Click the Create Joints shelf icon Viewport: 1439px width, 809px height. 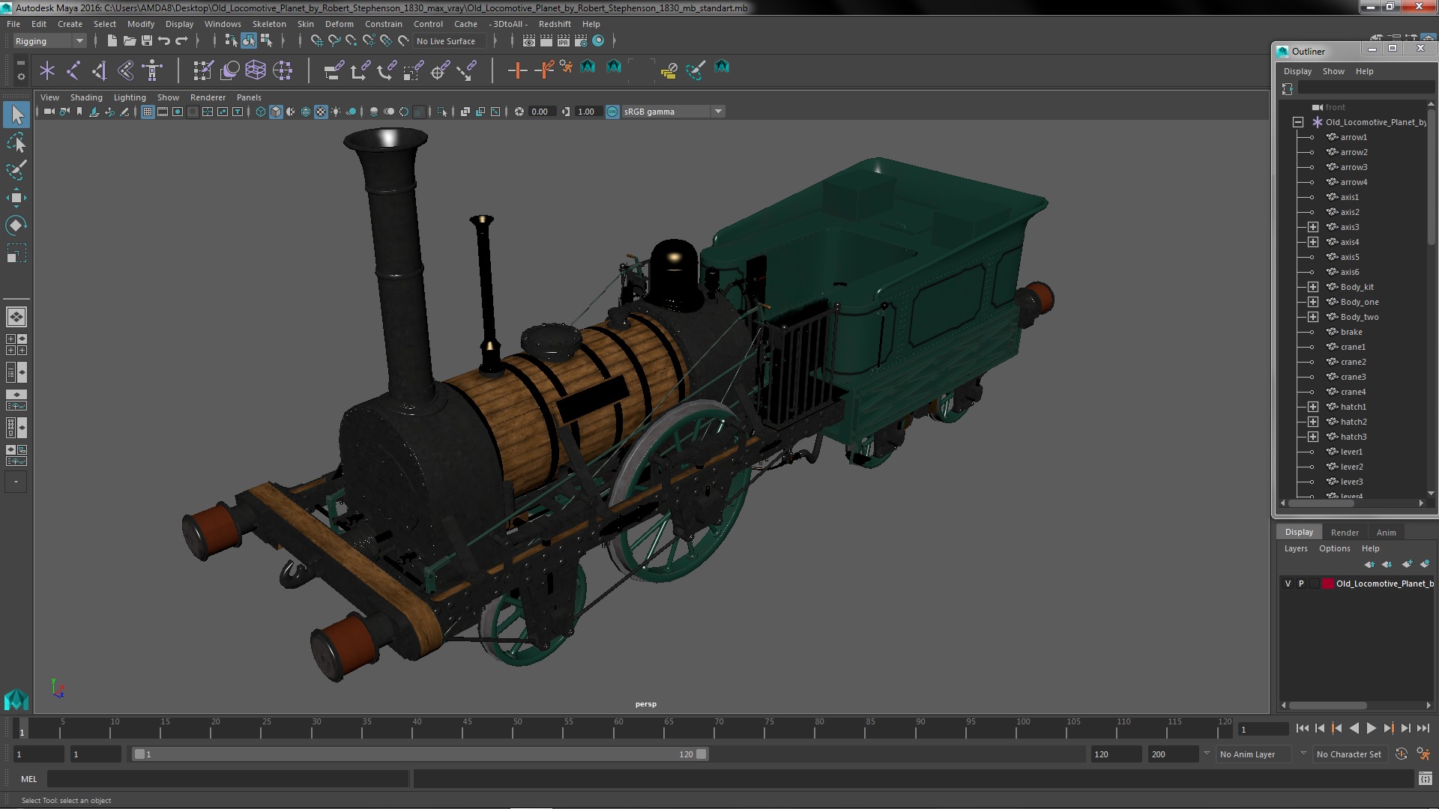click(x=73, y=70)
